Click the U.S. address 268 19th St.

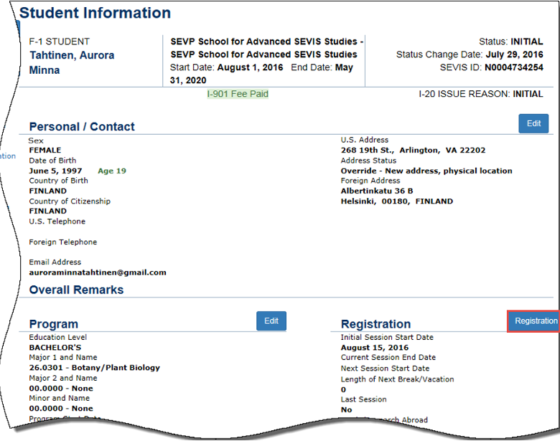point(414,150)
